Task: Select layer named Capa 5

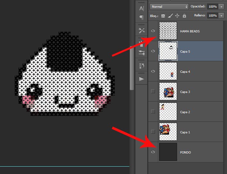Action: [185, 52]
